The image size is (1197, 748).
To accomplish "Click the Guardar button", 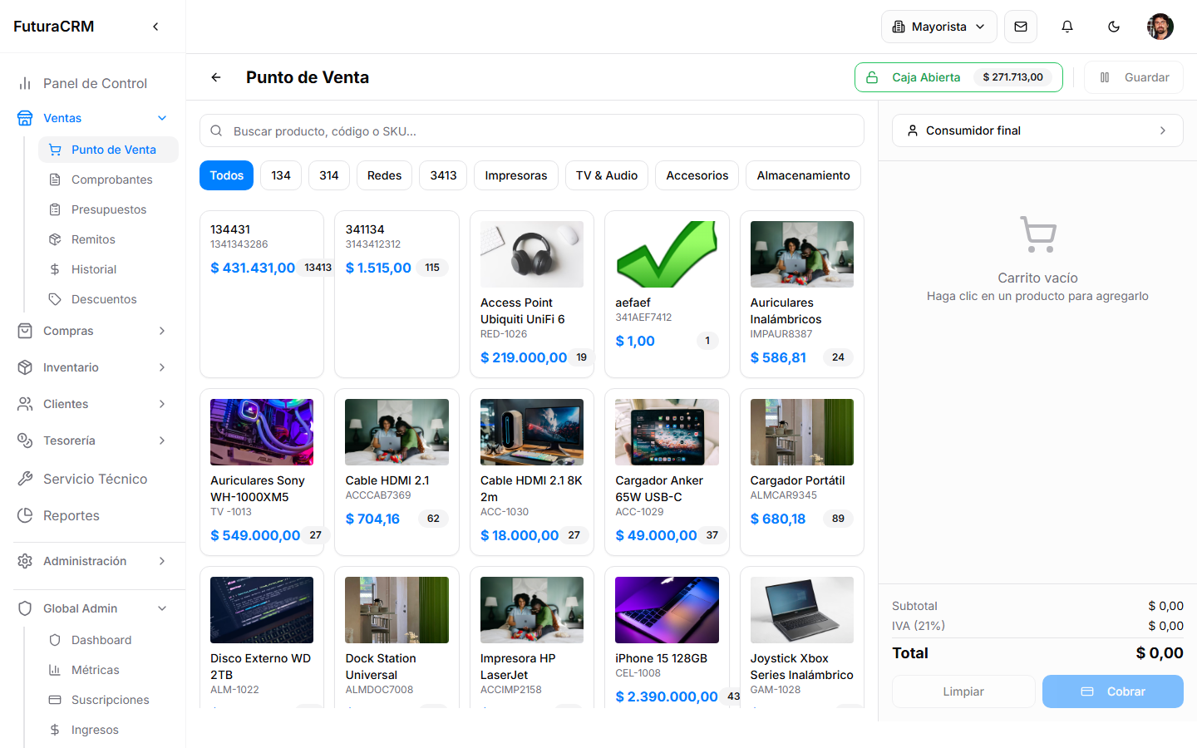I will click(1134, 77).
